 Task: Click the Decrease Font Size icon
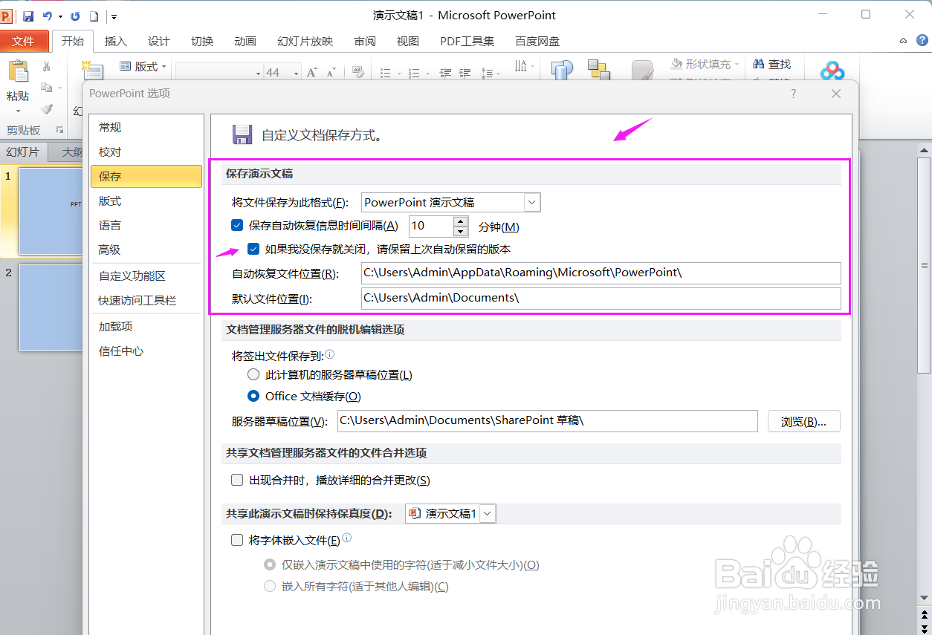(330, 72)
